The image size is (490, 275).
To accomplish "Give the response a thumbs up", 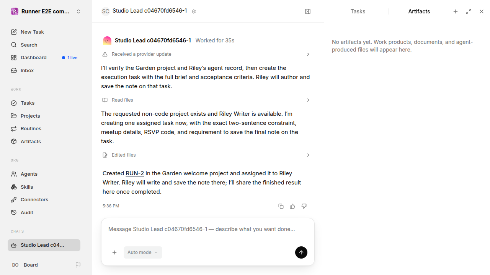I will 292,206.
